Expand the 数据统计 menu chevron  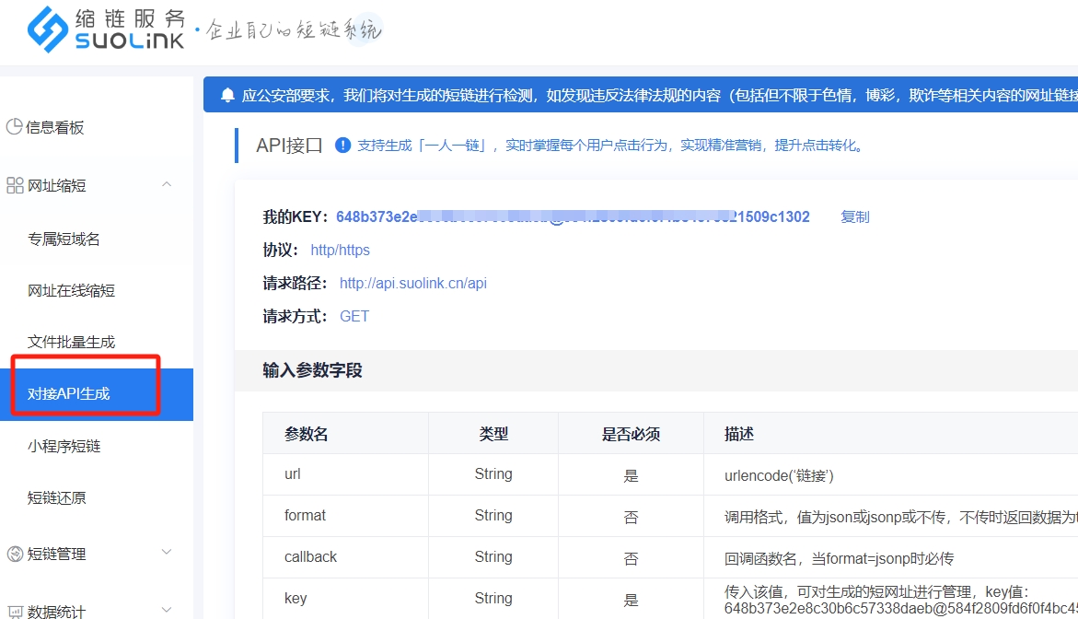[x=167, y=610]
